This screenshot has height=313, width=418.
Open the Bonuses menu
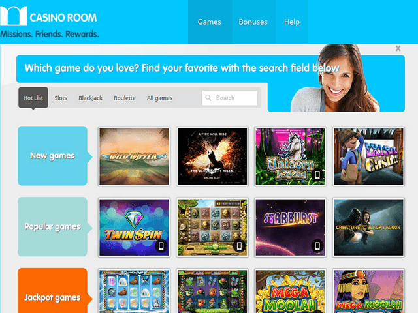253,22
